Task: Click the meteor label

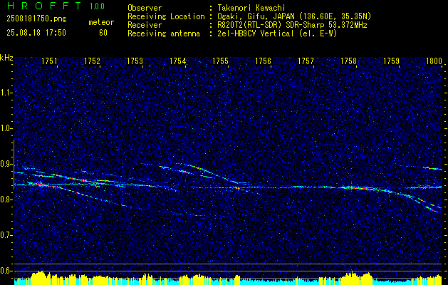Action: [x=101, y=22]
